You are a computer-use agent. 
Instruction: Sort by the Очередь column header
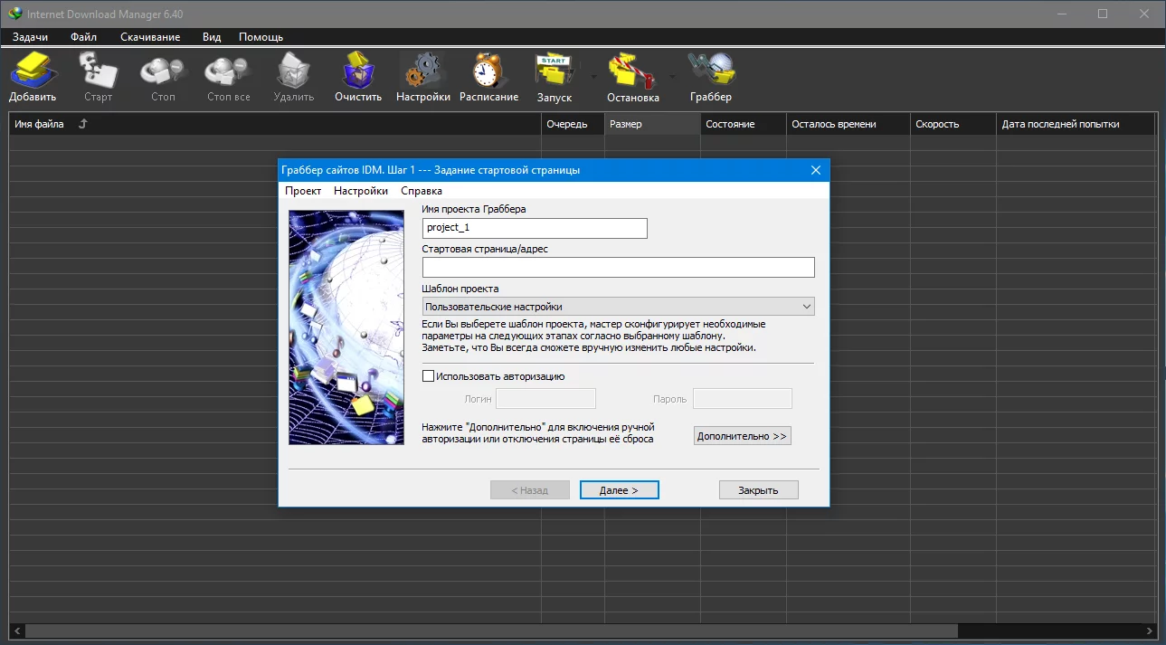(573, 124)
